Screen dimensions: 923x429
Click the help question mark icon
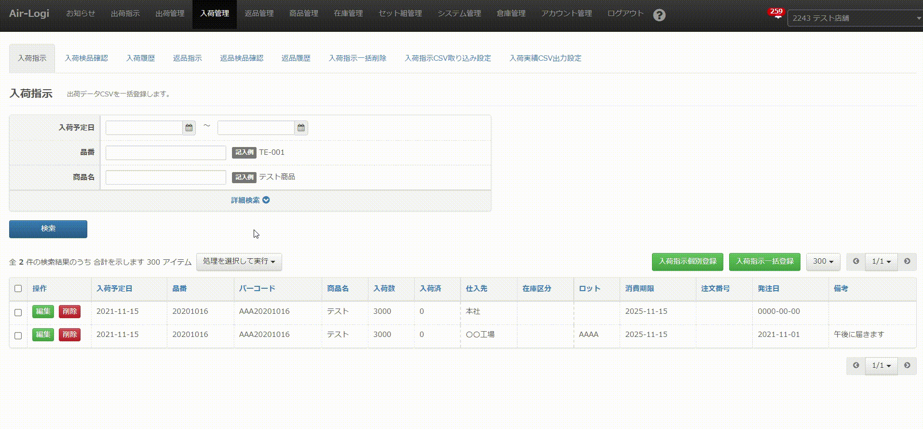[659, 15]
